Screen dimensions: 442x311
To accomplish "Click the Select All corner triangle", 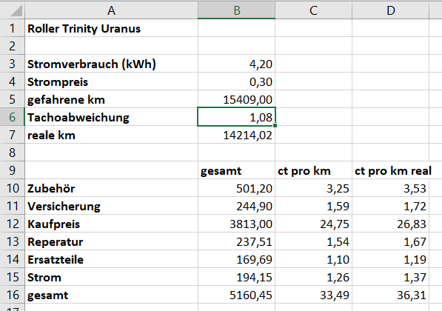I will click(x=13, y=10).
